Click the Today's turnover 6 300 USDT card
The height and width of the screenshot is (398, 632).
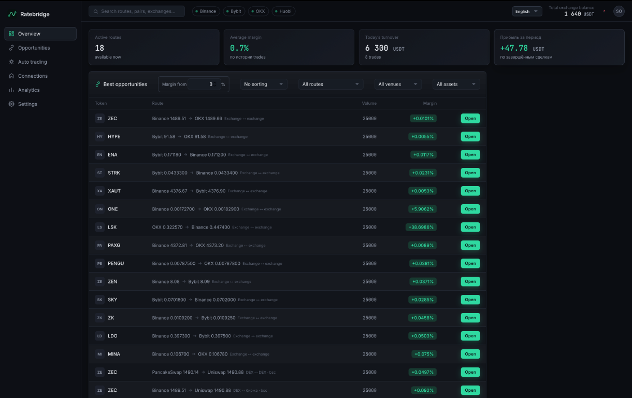pos(424,47)
